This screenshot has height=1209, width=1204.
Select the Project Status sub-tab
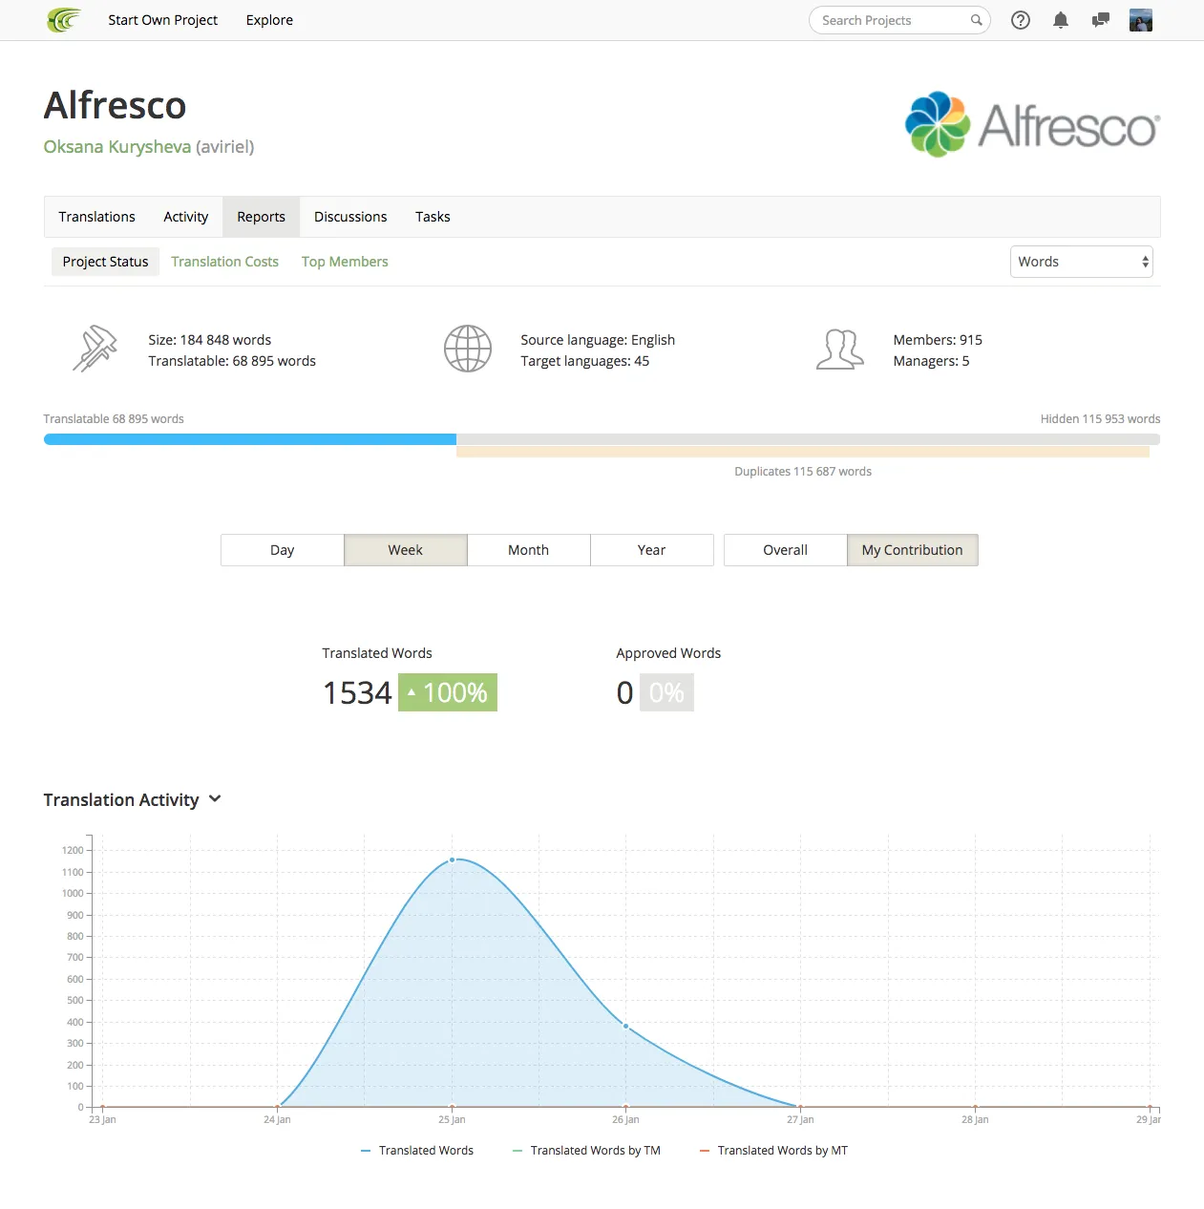click(105, 262)
